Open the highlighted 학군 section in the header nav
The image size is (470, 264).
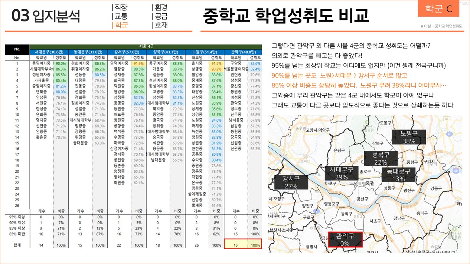click(121, 25)
